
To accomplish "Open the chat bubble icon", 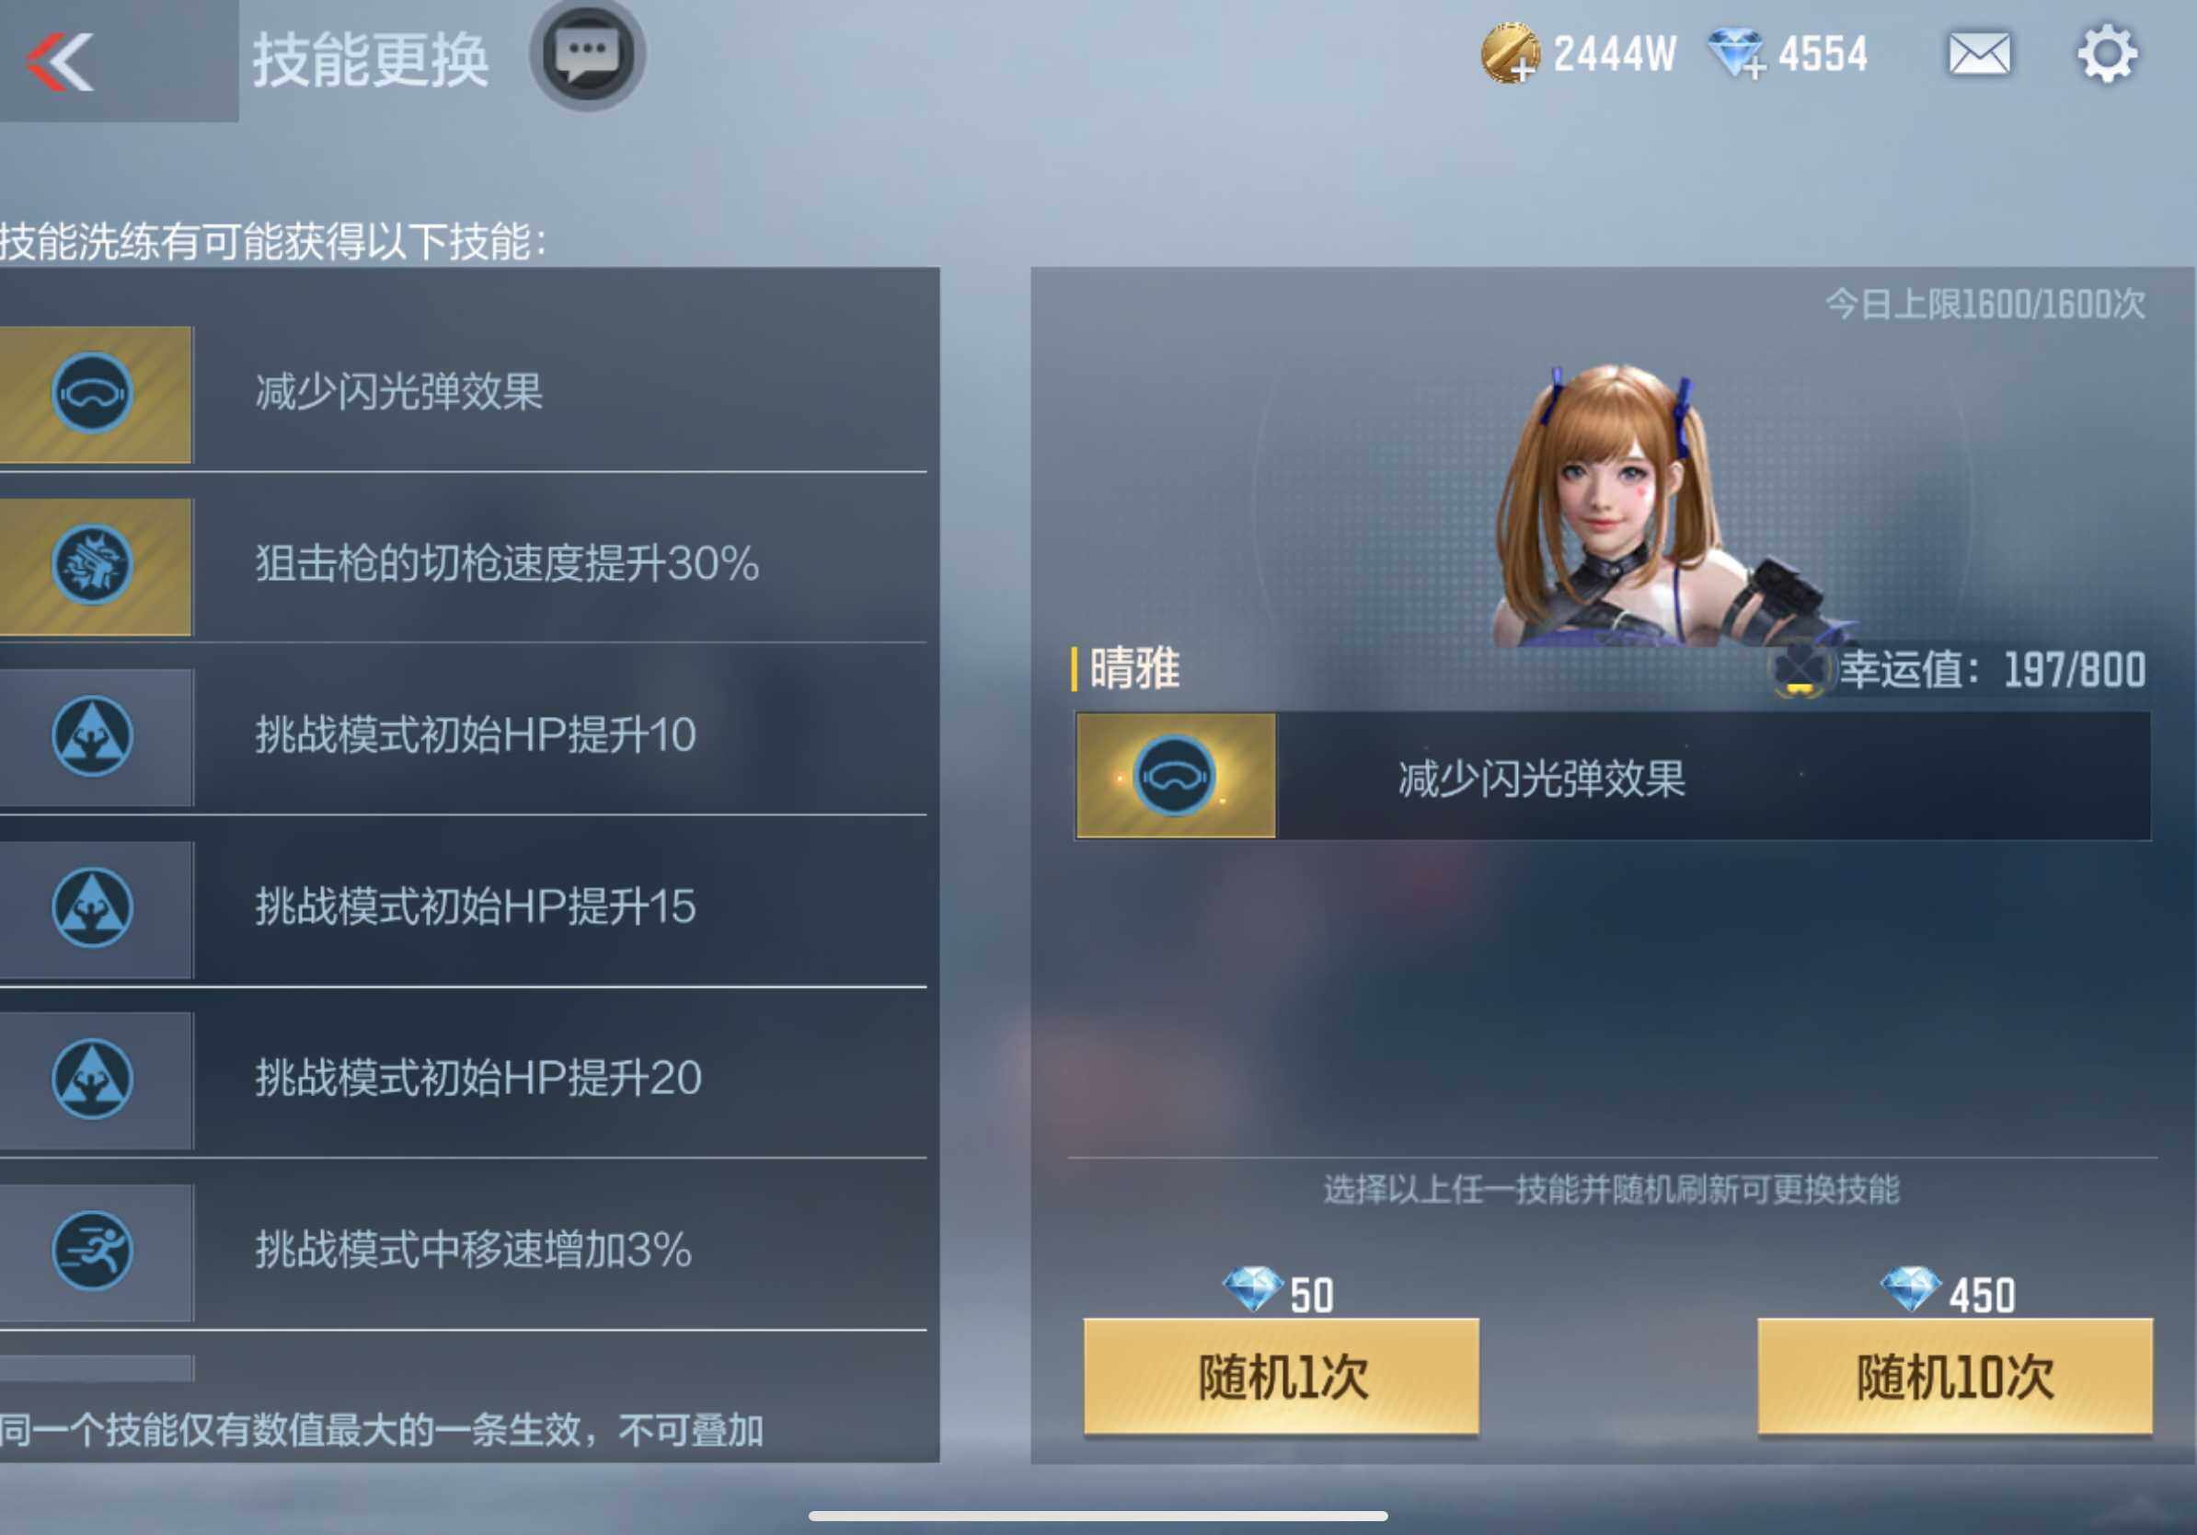I will [588, 54].
